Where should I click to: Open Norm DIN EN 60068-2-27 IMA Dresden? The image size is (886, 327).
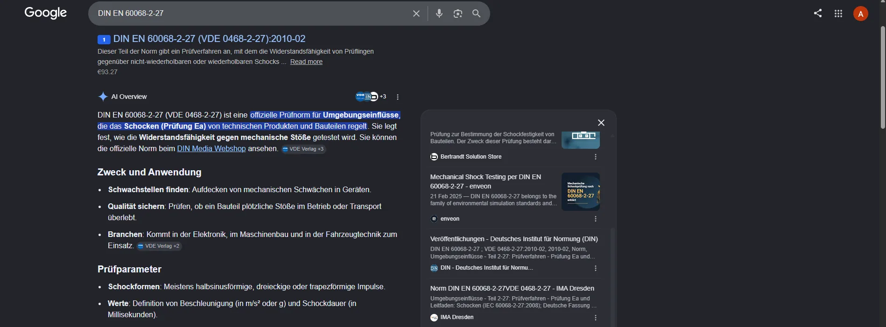tap(512, 288)
